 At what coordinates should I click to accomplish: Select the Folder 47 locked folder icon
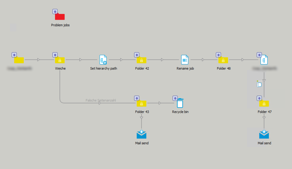pyautogui.click(x=264, y=103)
